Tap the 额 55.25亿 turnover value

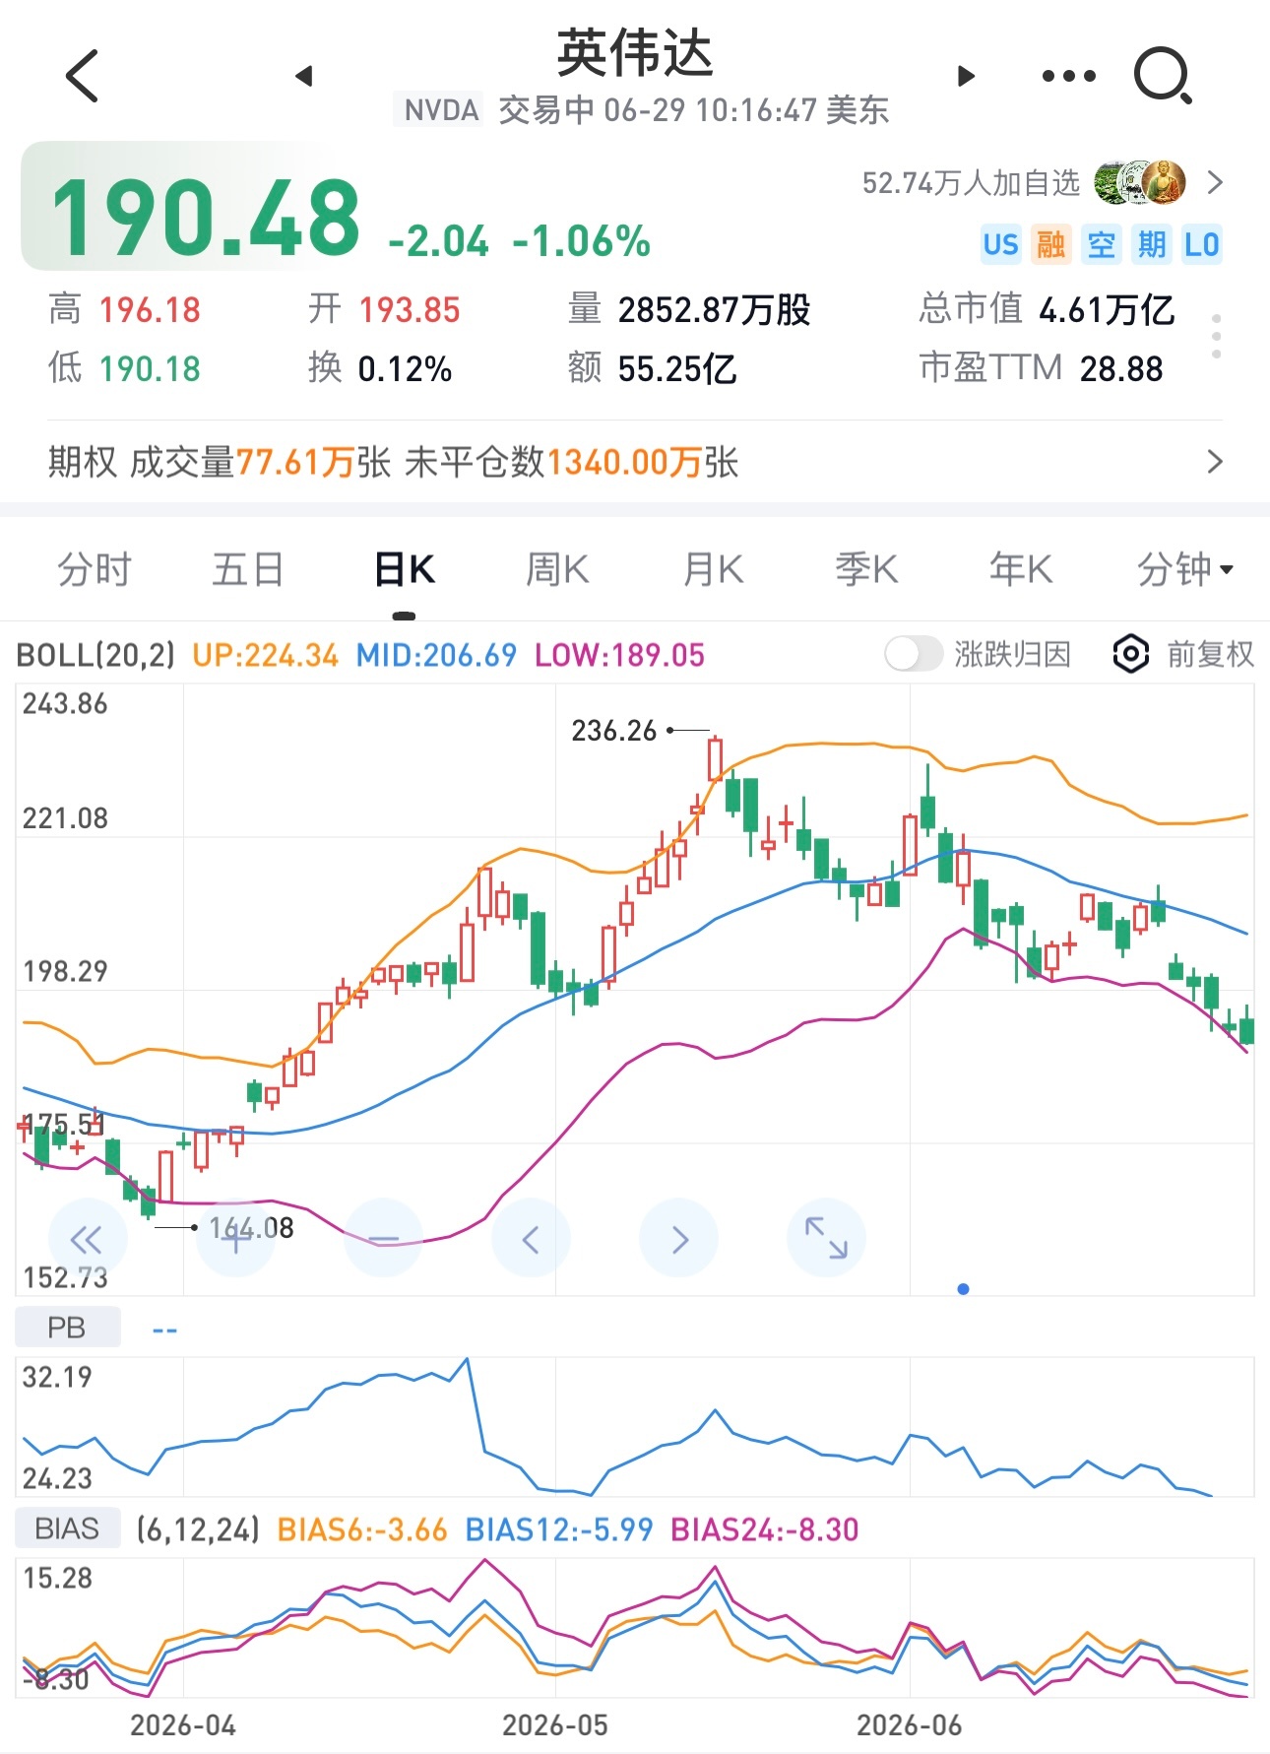[x=652, y=368]
